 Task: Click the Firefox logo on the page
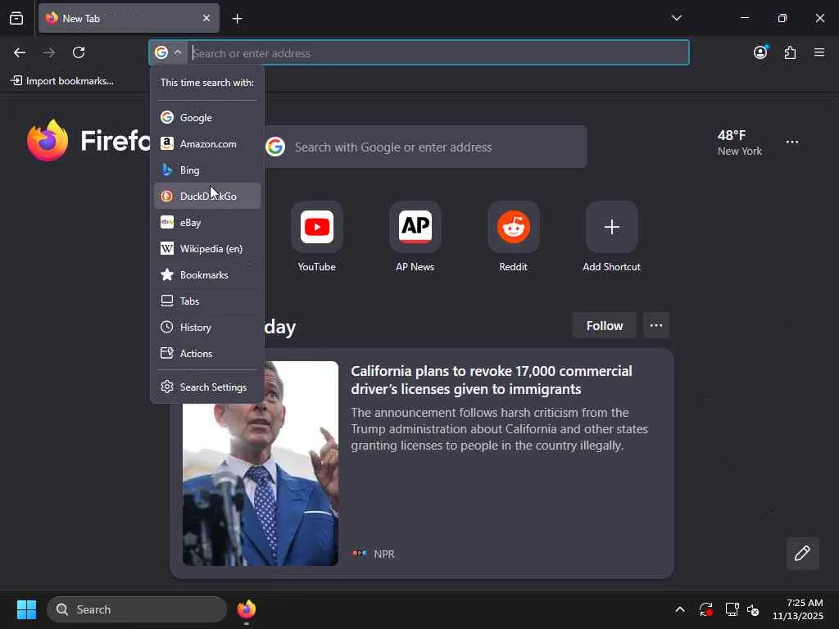coord(48,141)
